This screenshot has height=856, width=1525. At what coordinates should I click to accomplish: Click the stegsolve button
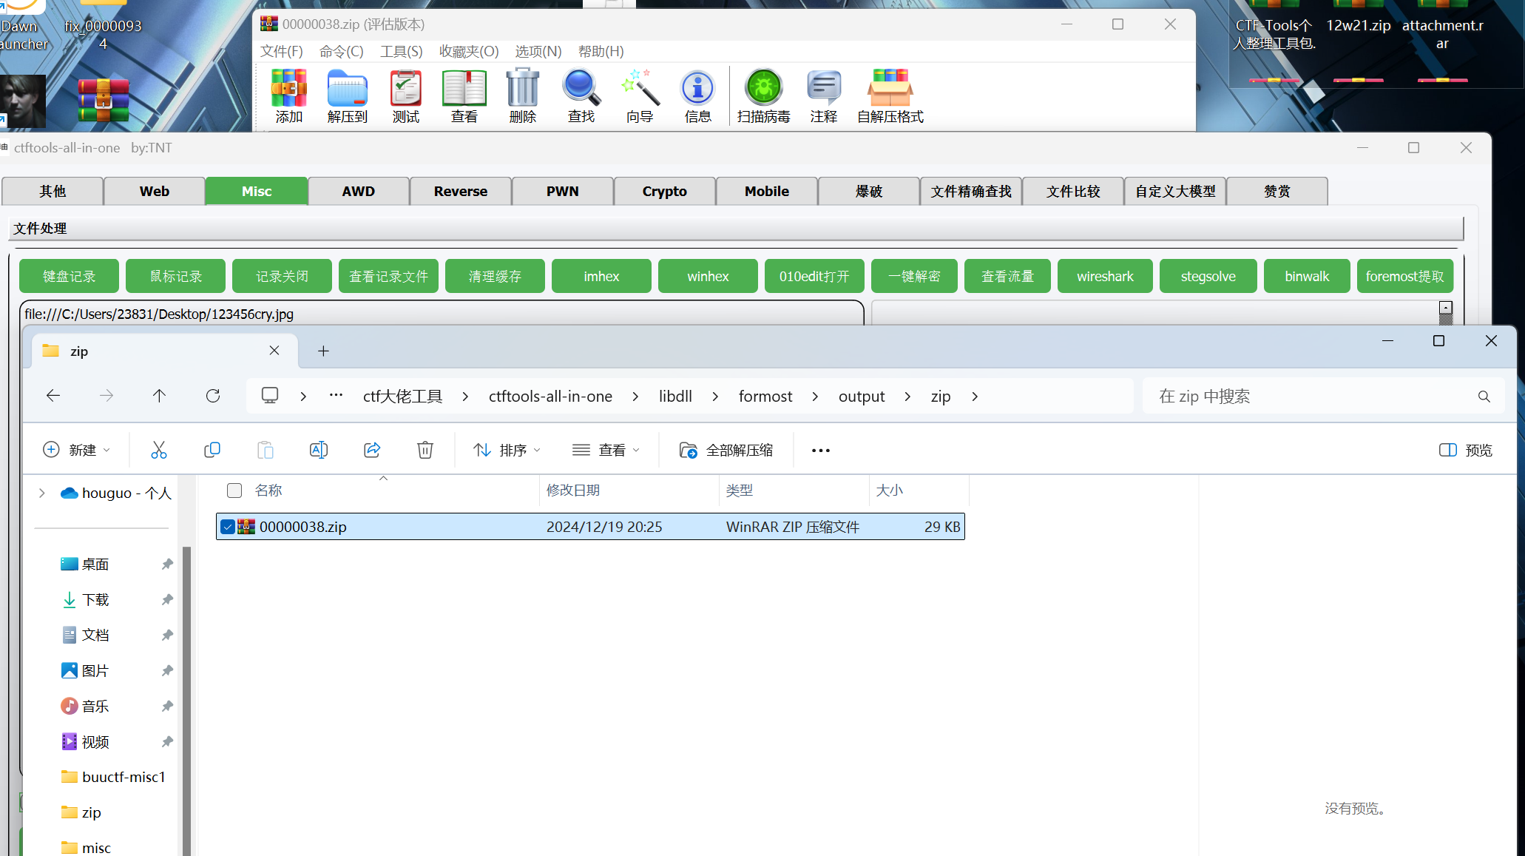1208,276
